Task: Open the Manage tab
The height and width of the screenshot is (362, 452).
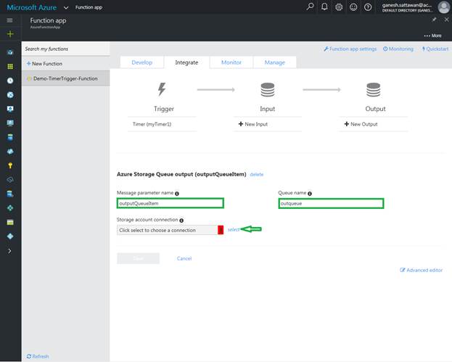Action: (x=274, y=62)
